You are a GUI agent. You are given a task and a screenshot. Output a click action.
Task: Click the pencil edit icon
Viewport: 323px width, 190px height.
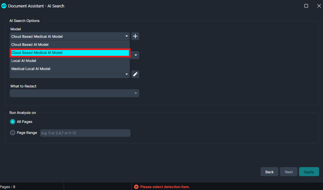[135, 75]
